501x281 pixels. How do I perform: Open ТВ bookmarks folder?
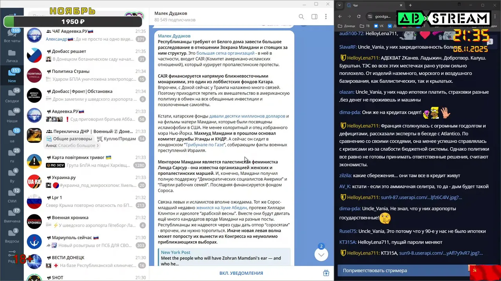coord(366,26)
